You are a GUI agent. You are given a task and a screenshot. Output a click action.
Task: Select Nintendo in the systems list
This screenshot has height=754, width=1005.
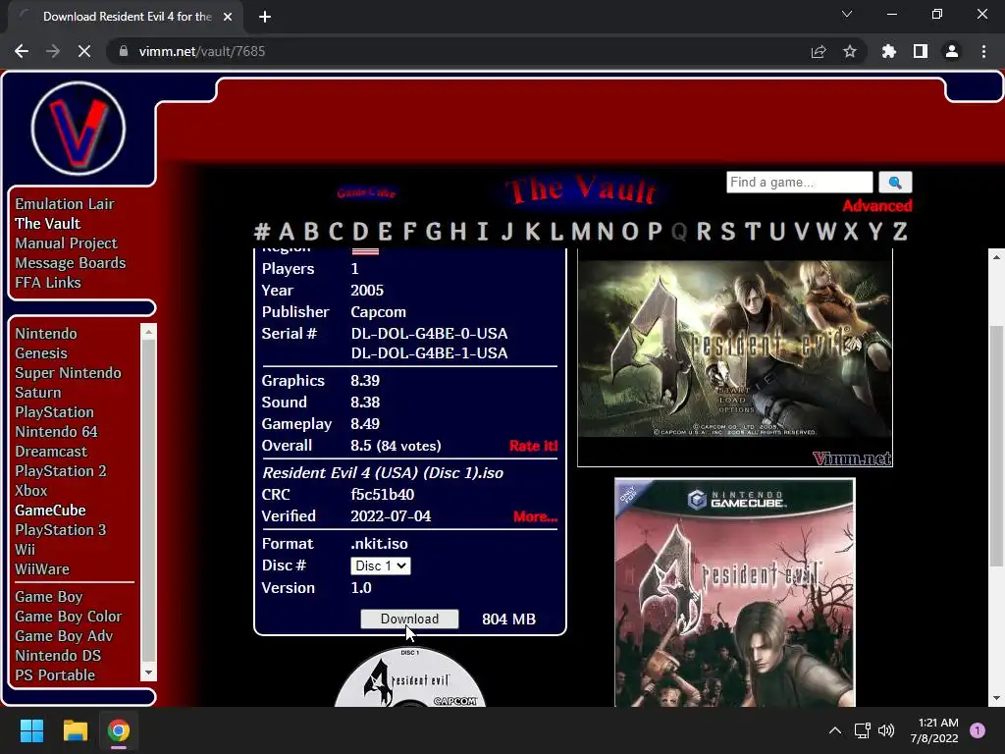pyautogui.click(x=46, y=334)
